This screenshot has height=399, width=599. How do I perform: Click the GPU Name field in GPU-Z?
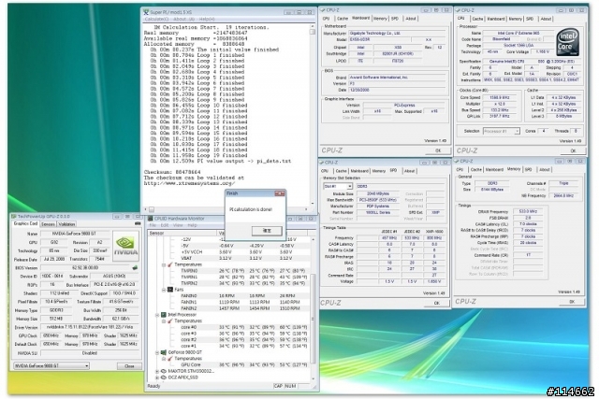click(75, 234)
